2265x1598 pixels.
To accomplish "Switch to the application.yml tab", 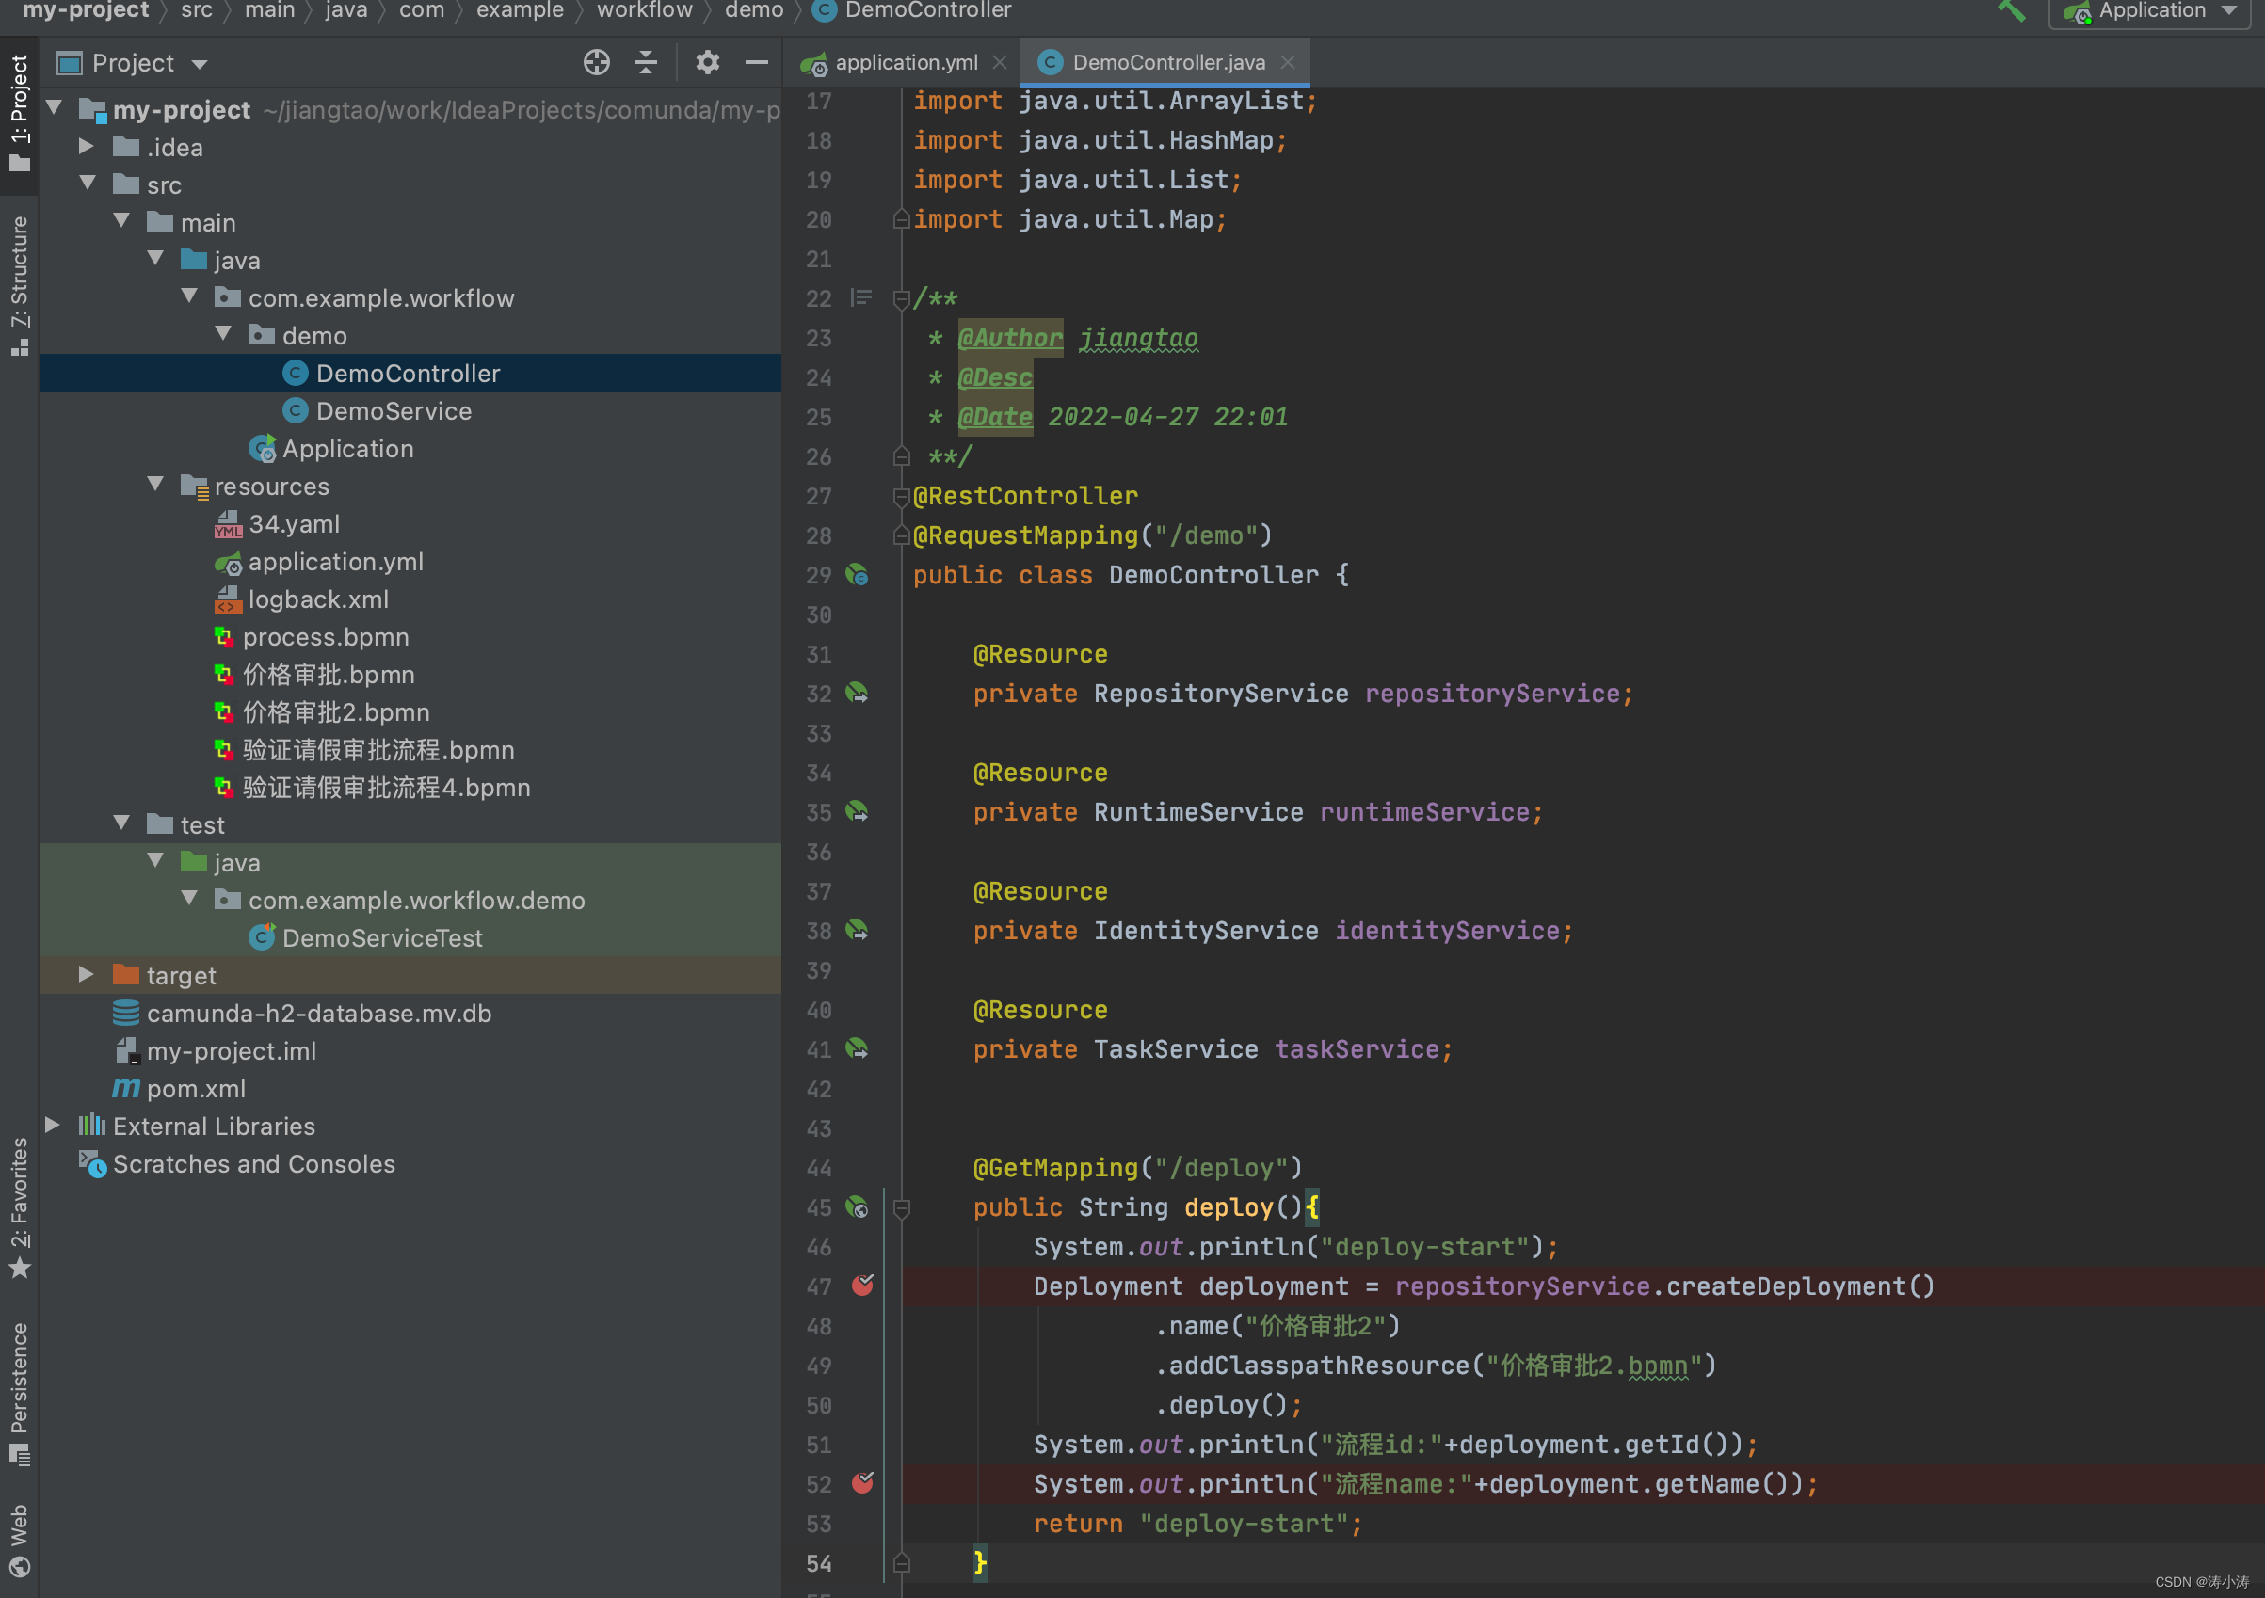I will 905,63.
